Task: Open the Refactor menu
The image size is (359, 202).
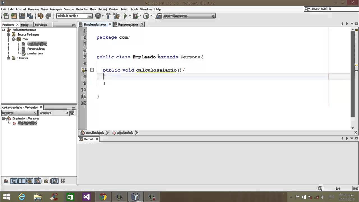Action: [82, 9]
